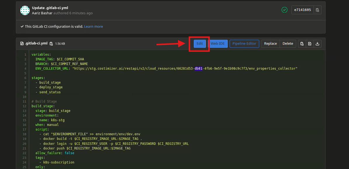The height and width of the screenshot is (169, 349).
Task: Click the 'docker push' script line
Action: pyautogui.click(x=85, y=148)
